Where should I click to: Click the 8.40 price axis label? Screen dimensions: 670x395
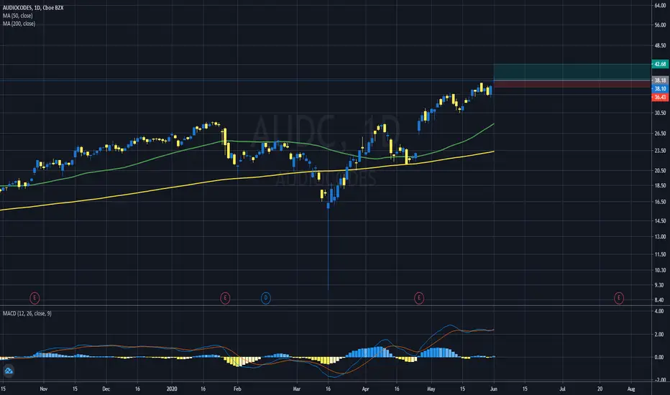(660, 299)
